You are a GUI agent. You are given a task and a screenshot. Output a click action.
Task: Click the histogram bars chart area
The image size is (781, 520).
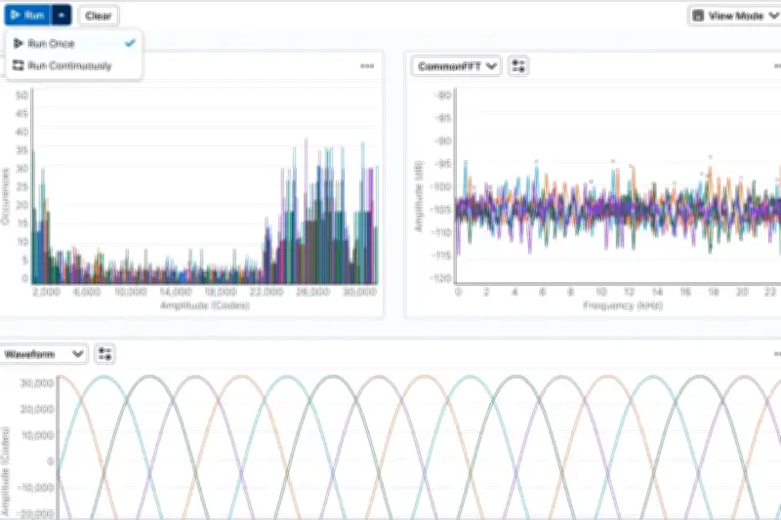click(205, 186)
